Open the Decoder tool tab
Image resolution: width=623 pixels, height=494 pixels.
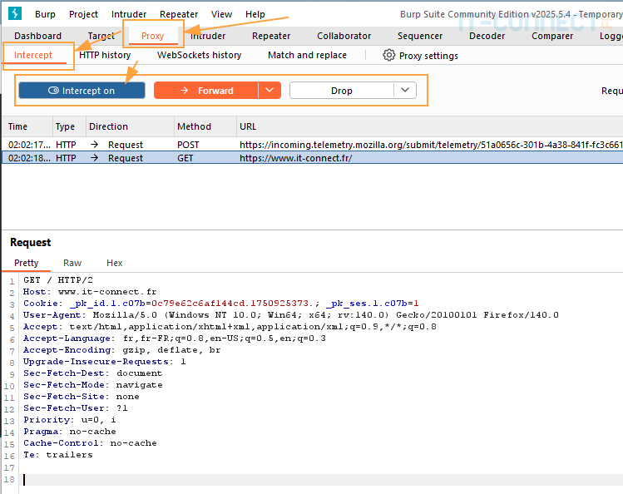click(487, 36)
